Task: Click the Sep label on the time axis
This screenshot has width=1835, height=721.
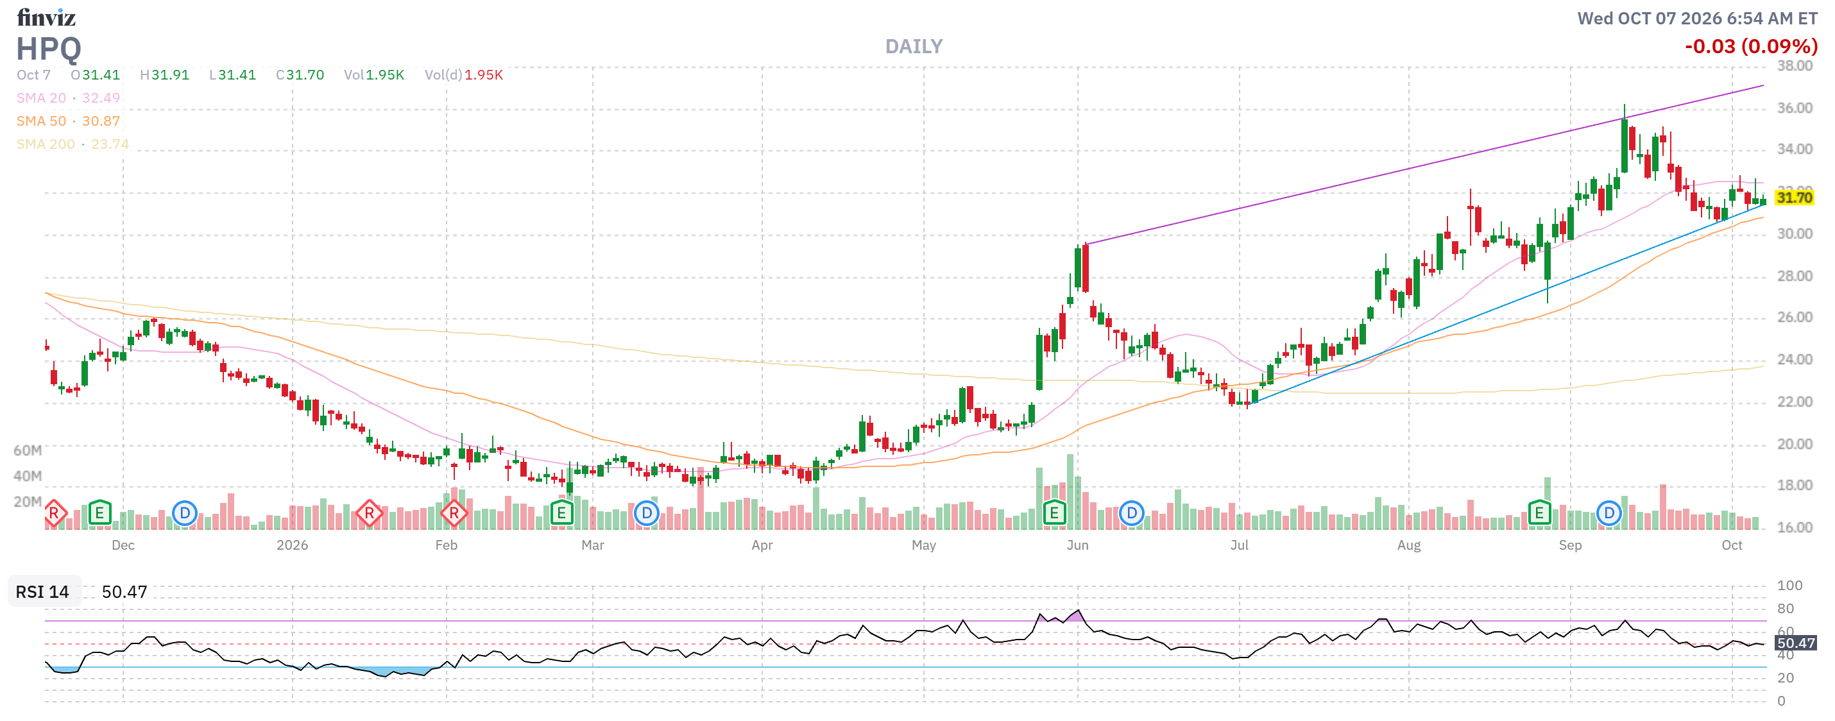Action: point(1570,545)
